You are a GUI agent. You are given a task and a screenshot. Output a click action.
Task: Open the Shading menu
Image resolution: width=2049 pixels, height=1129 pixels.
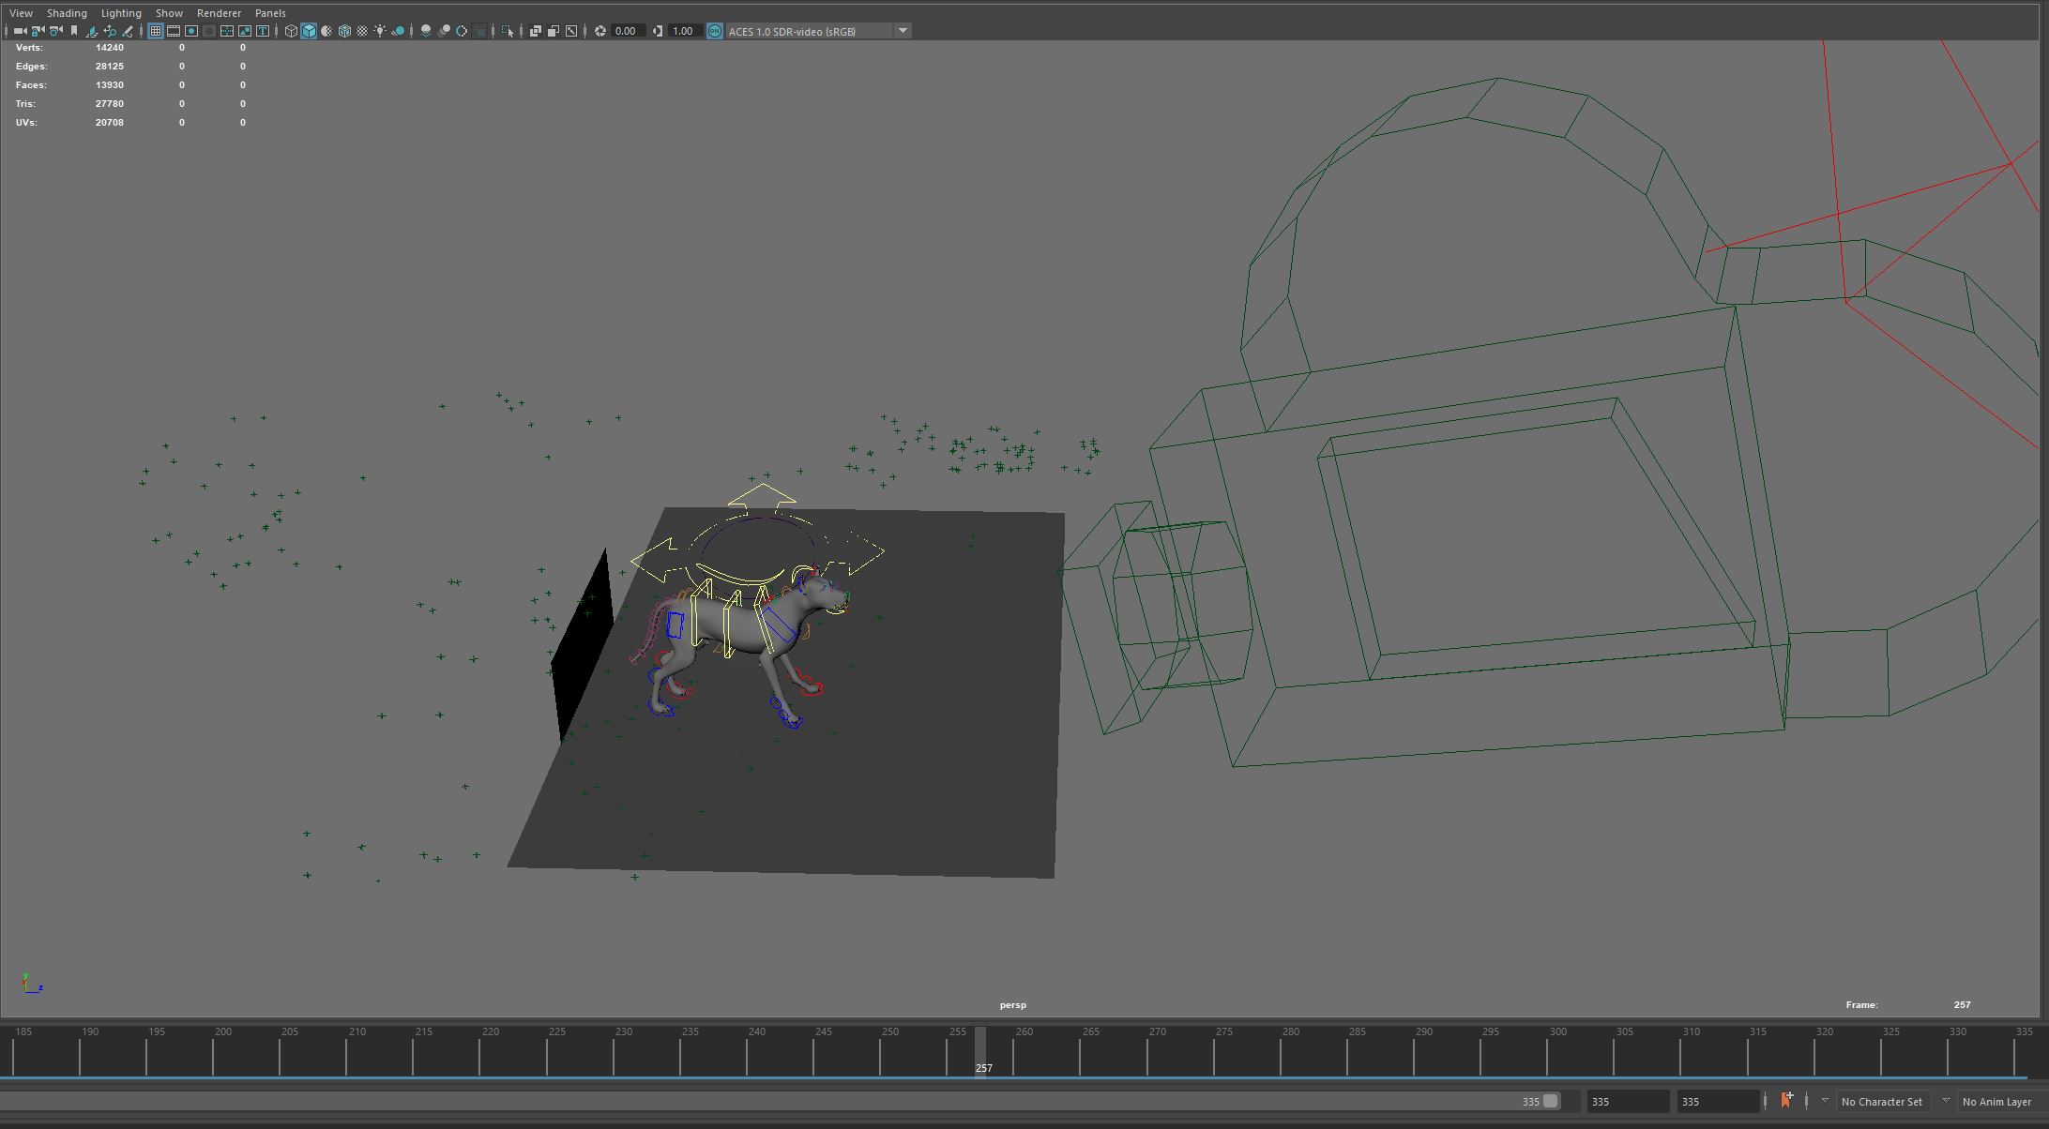pos(67,13)
